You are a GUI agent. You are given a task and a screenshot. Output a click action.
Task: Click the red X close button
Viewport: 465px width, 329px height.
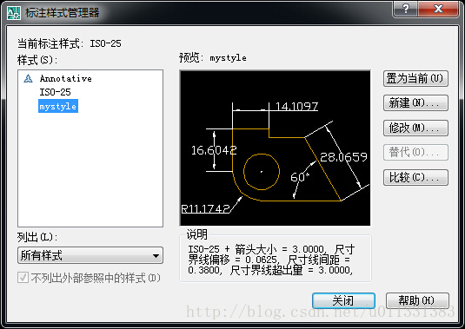438,9
